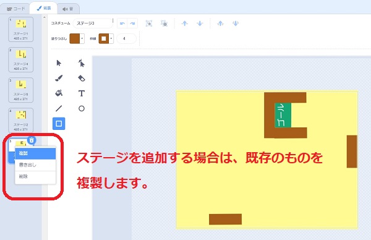Click the outline width field showing 4
The image size is (371, 240).
click(126, 38)
